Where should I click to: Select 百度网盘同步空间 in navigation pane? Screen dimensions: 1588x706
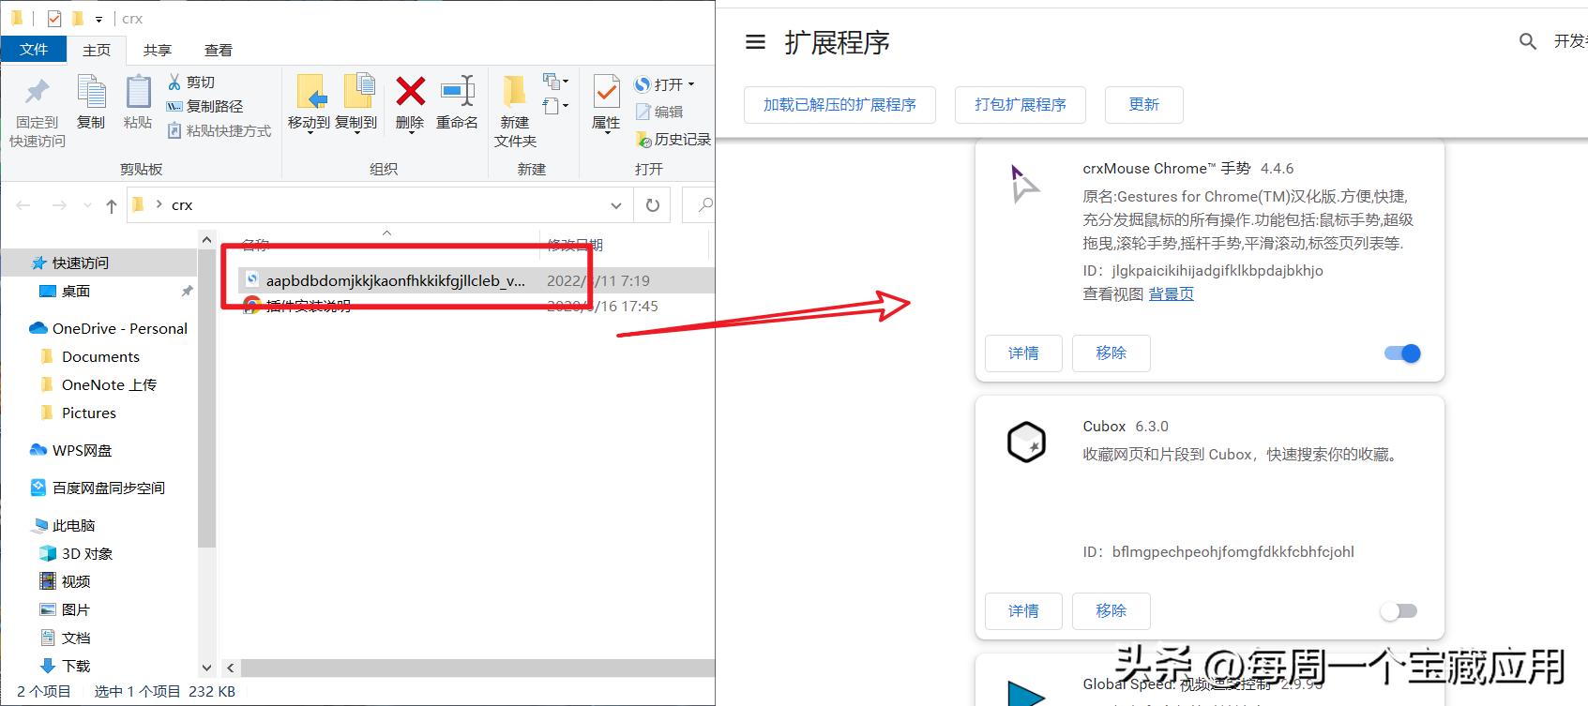[x=99, y=488]
